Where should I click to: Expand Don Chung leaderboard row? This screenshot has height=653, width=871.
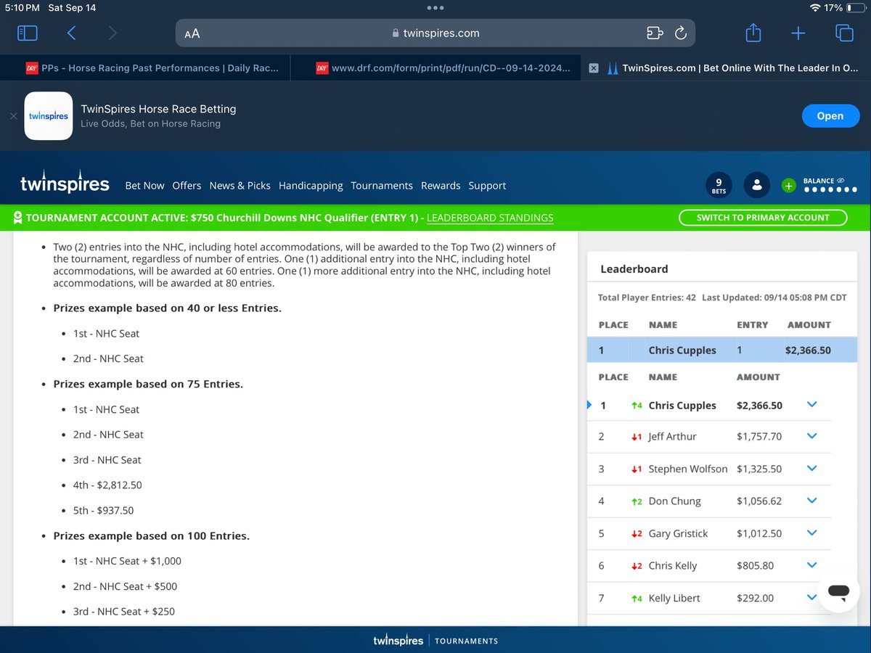click(x=812, y=501)
